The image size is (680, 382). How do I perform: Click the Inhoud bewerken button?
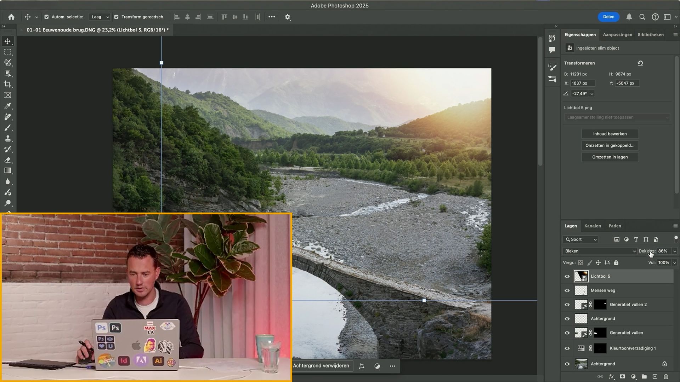610,134
